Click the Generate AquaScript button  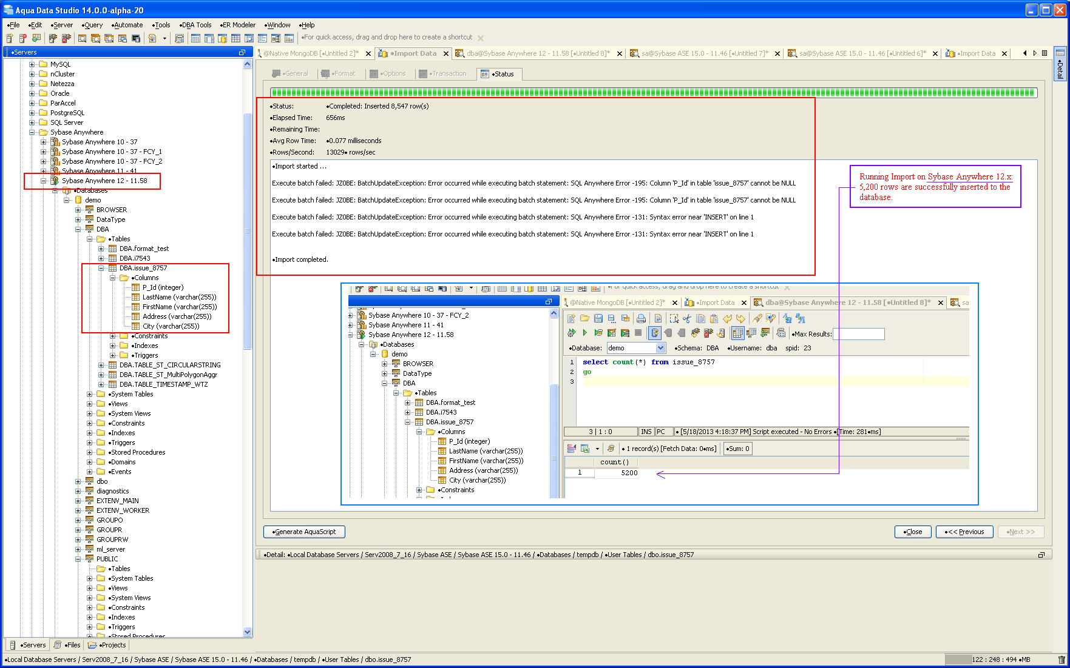click(304, 532)
